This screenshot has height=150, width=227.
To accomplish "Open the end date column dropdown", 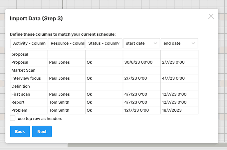I will click(x=179, y=43).
